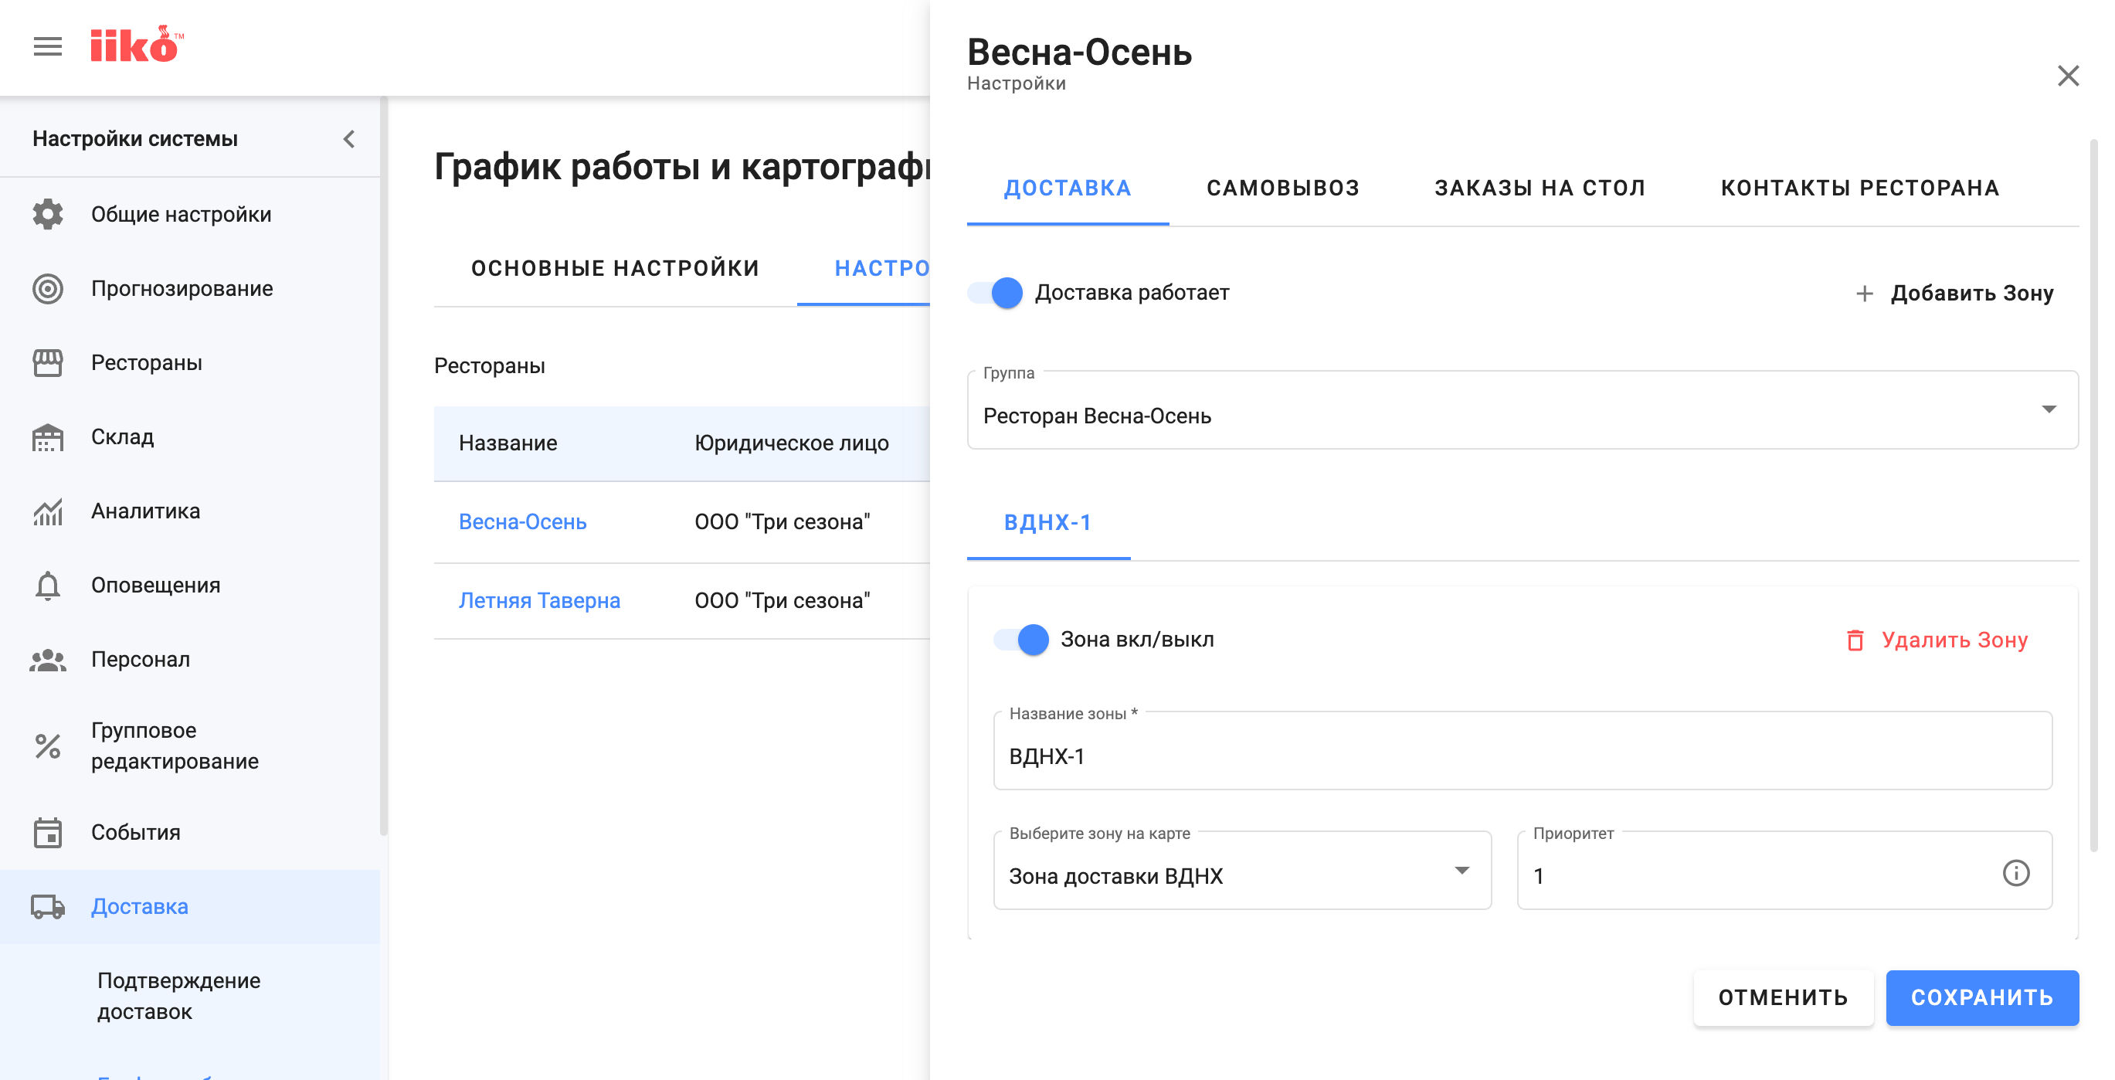Click the storefront icon for Рестораны
The height and width of the screenshot is (1080, 2115).
tap(48, 362)
